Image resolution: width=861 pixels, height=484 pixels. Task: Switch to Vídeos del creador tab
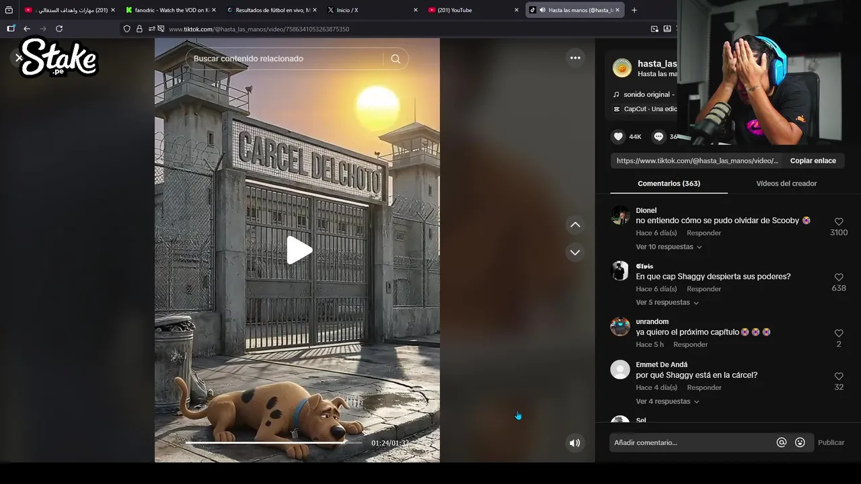point(786,184)
